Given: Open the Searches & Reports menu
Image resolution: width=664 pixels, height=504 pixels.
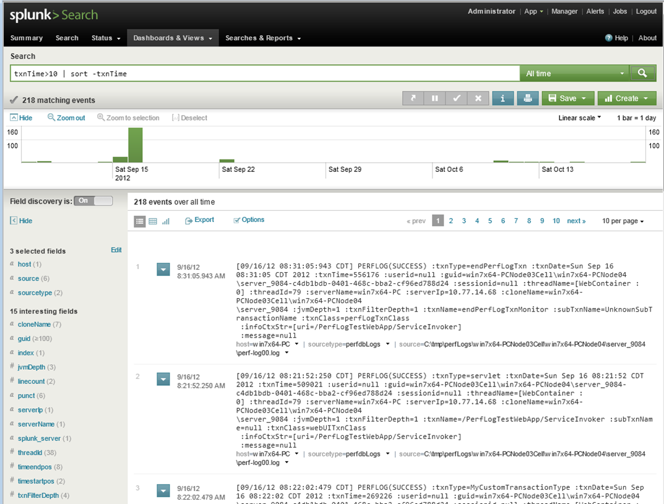Looking at the screenshot, I should pos(263,38).
